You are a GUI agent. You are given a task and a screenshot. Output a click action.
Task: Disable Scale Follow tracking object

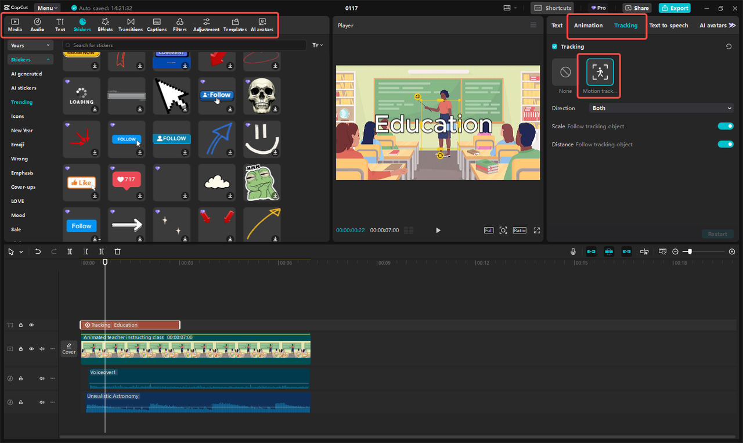(x=725, y=126)
